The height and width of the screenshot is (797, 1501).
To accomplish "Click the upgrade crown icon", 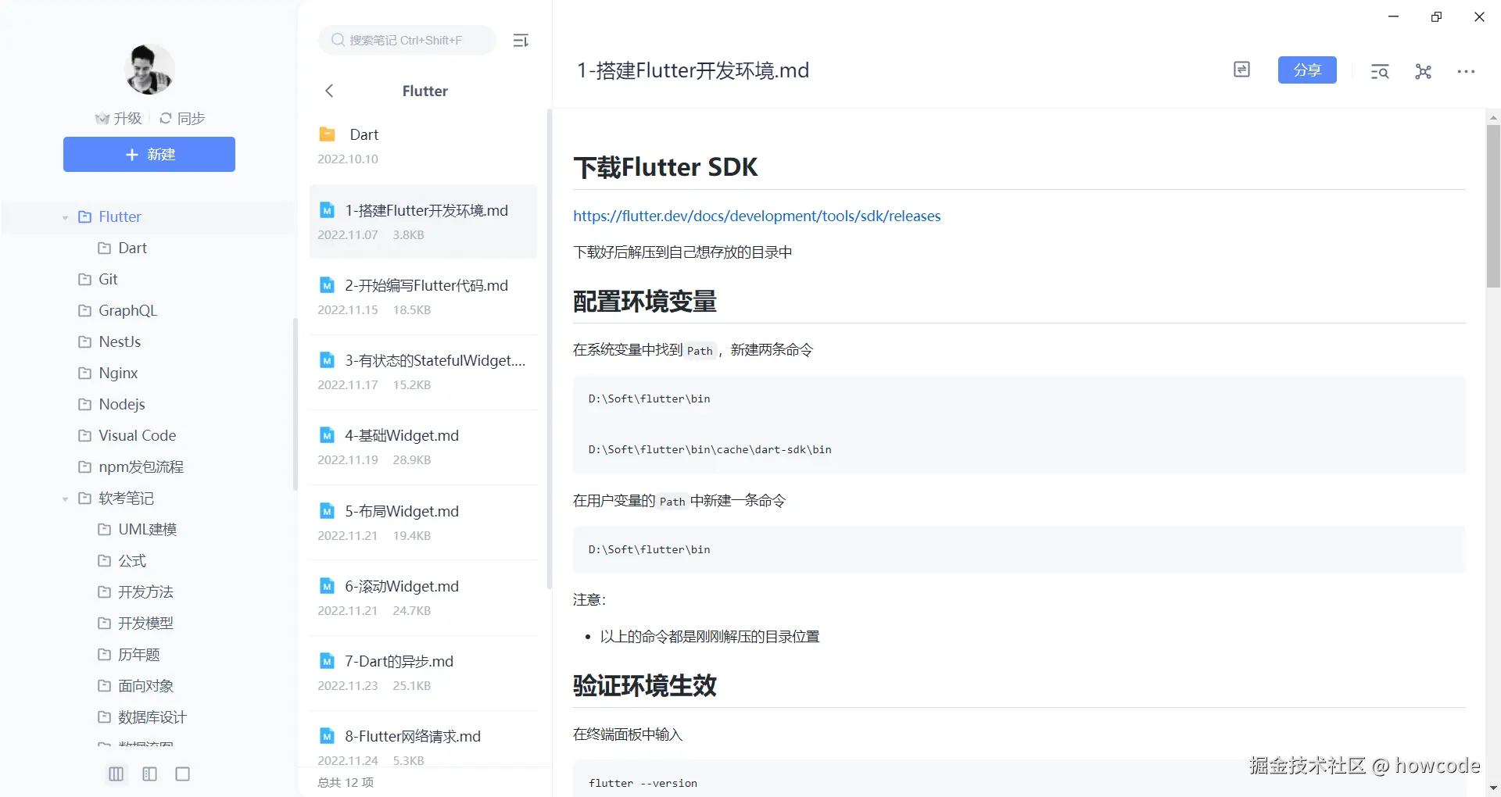I will 102,119.
